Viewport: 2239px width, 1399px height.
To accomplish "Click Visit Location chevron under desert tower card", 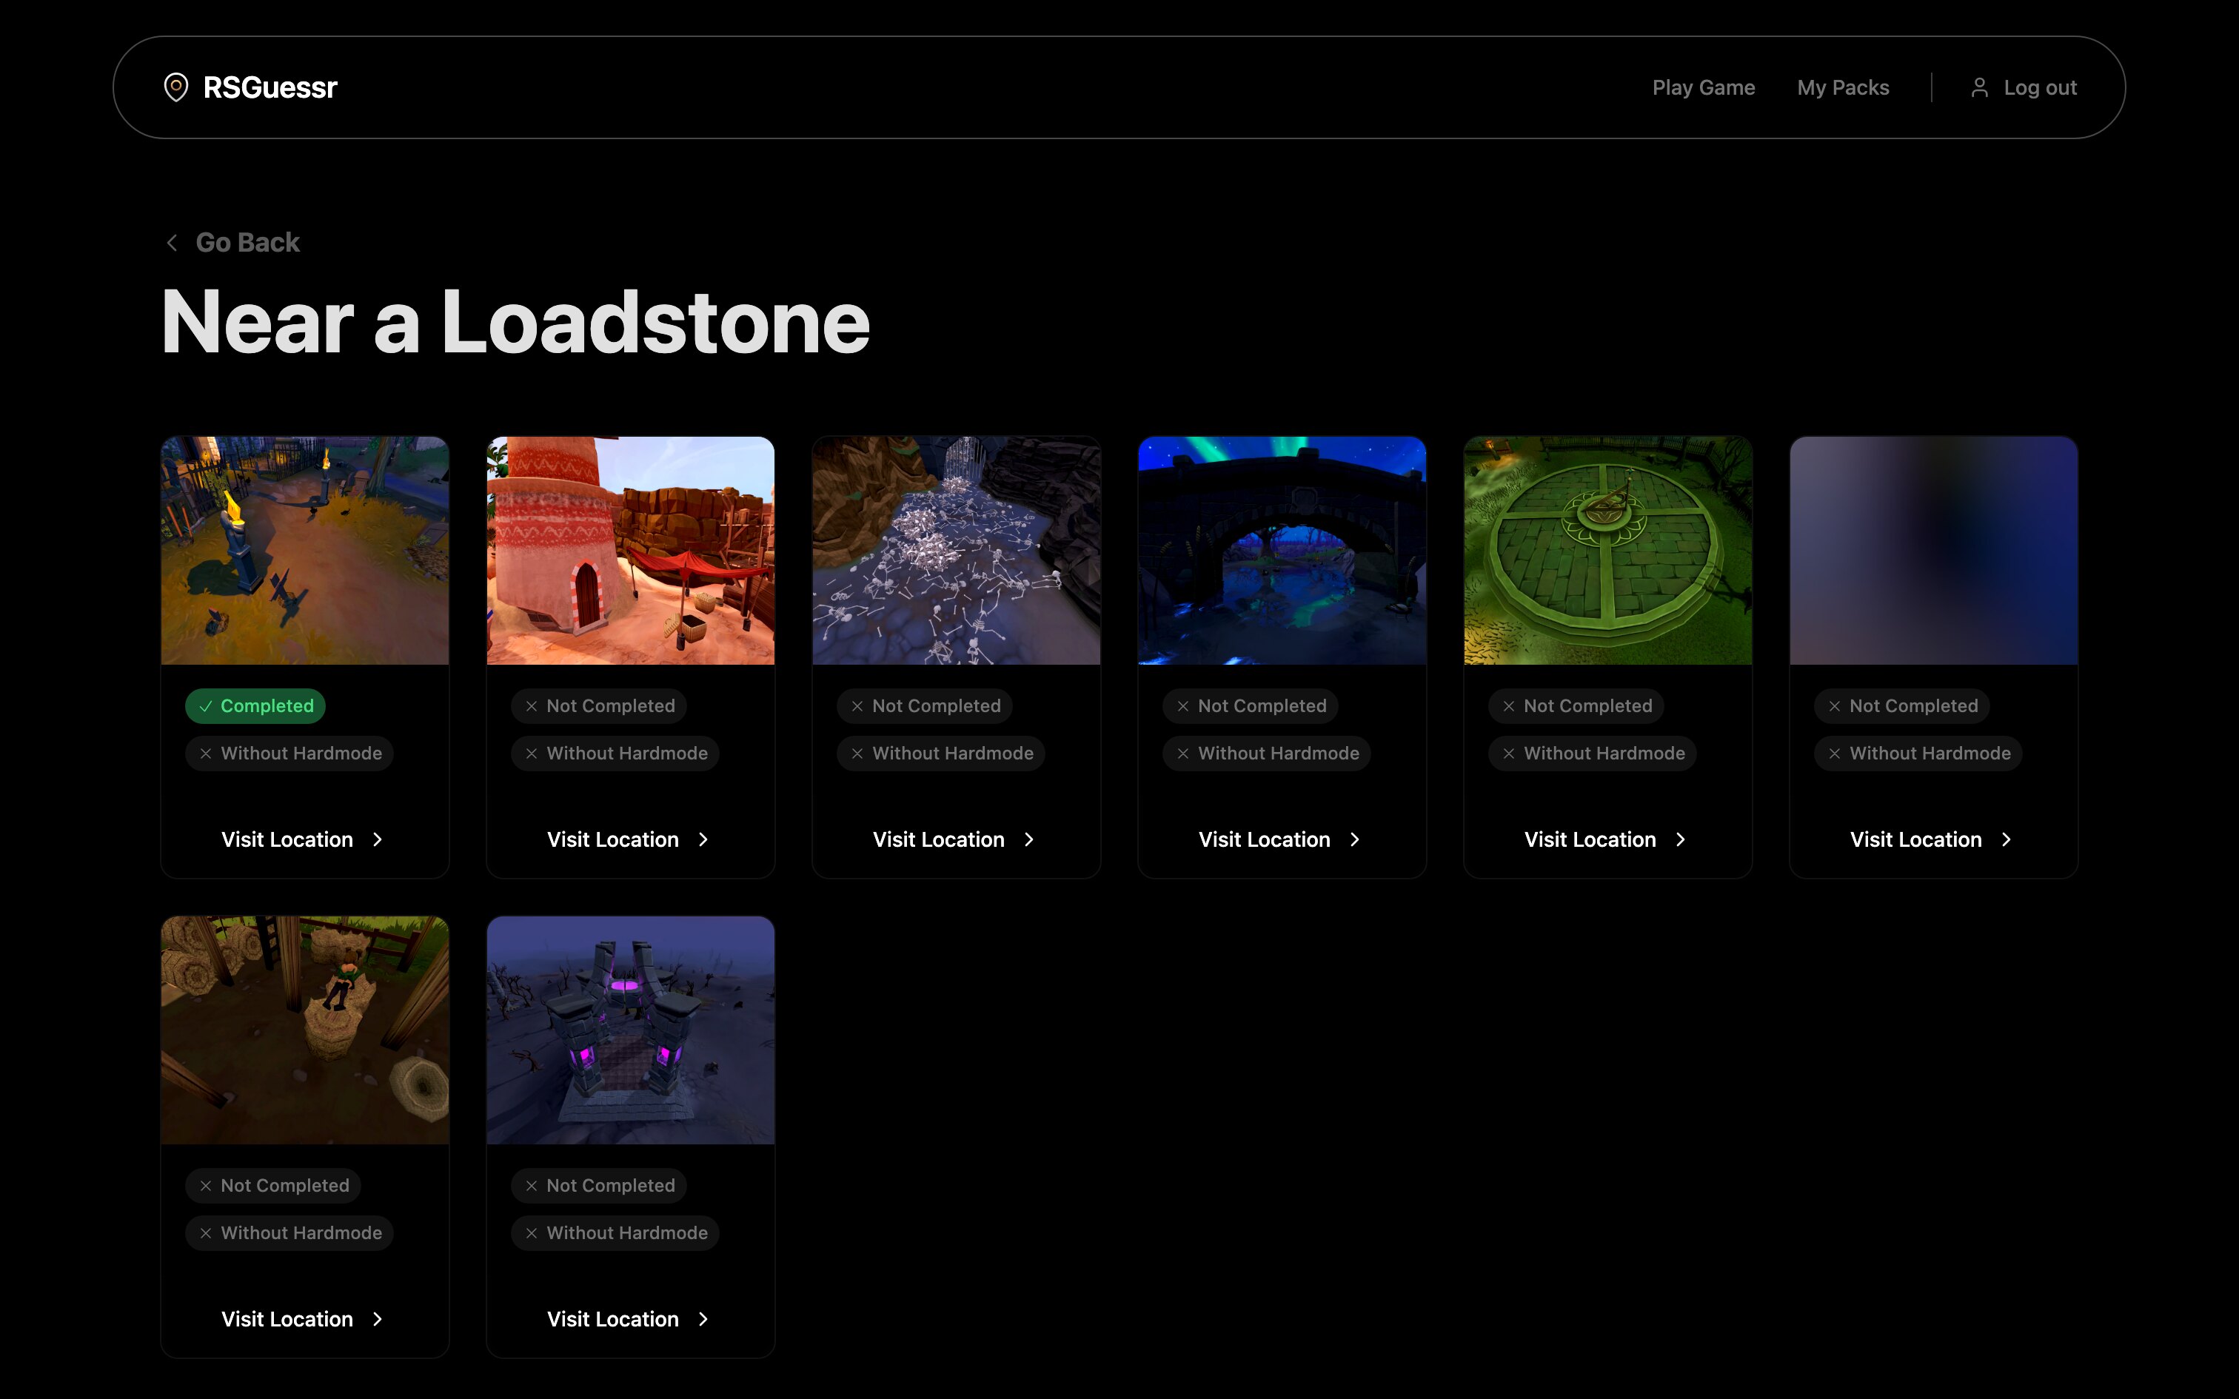I will (x=703, y=839).
